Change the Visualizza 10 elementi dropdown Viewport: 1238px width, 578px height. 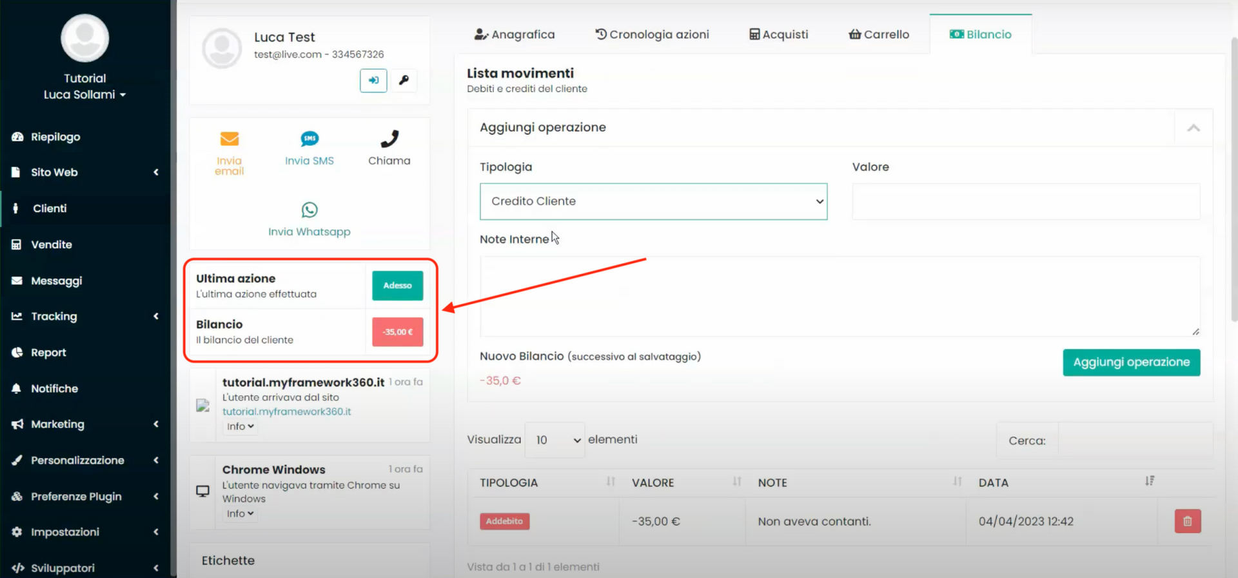[x=555, y=440]
